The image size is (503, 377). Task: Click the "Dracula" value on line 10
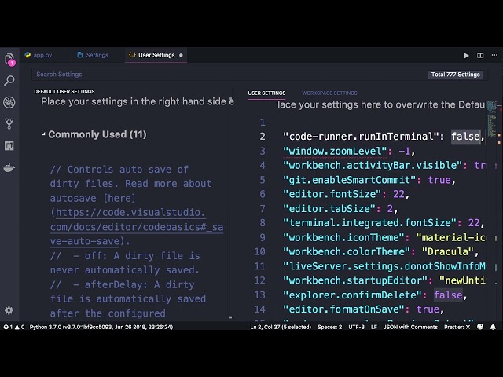pos(447,251)
